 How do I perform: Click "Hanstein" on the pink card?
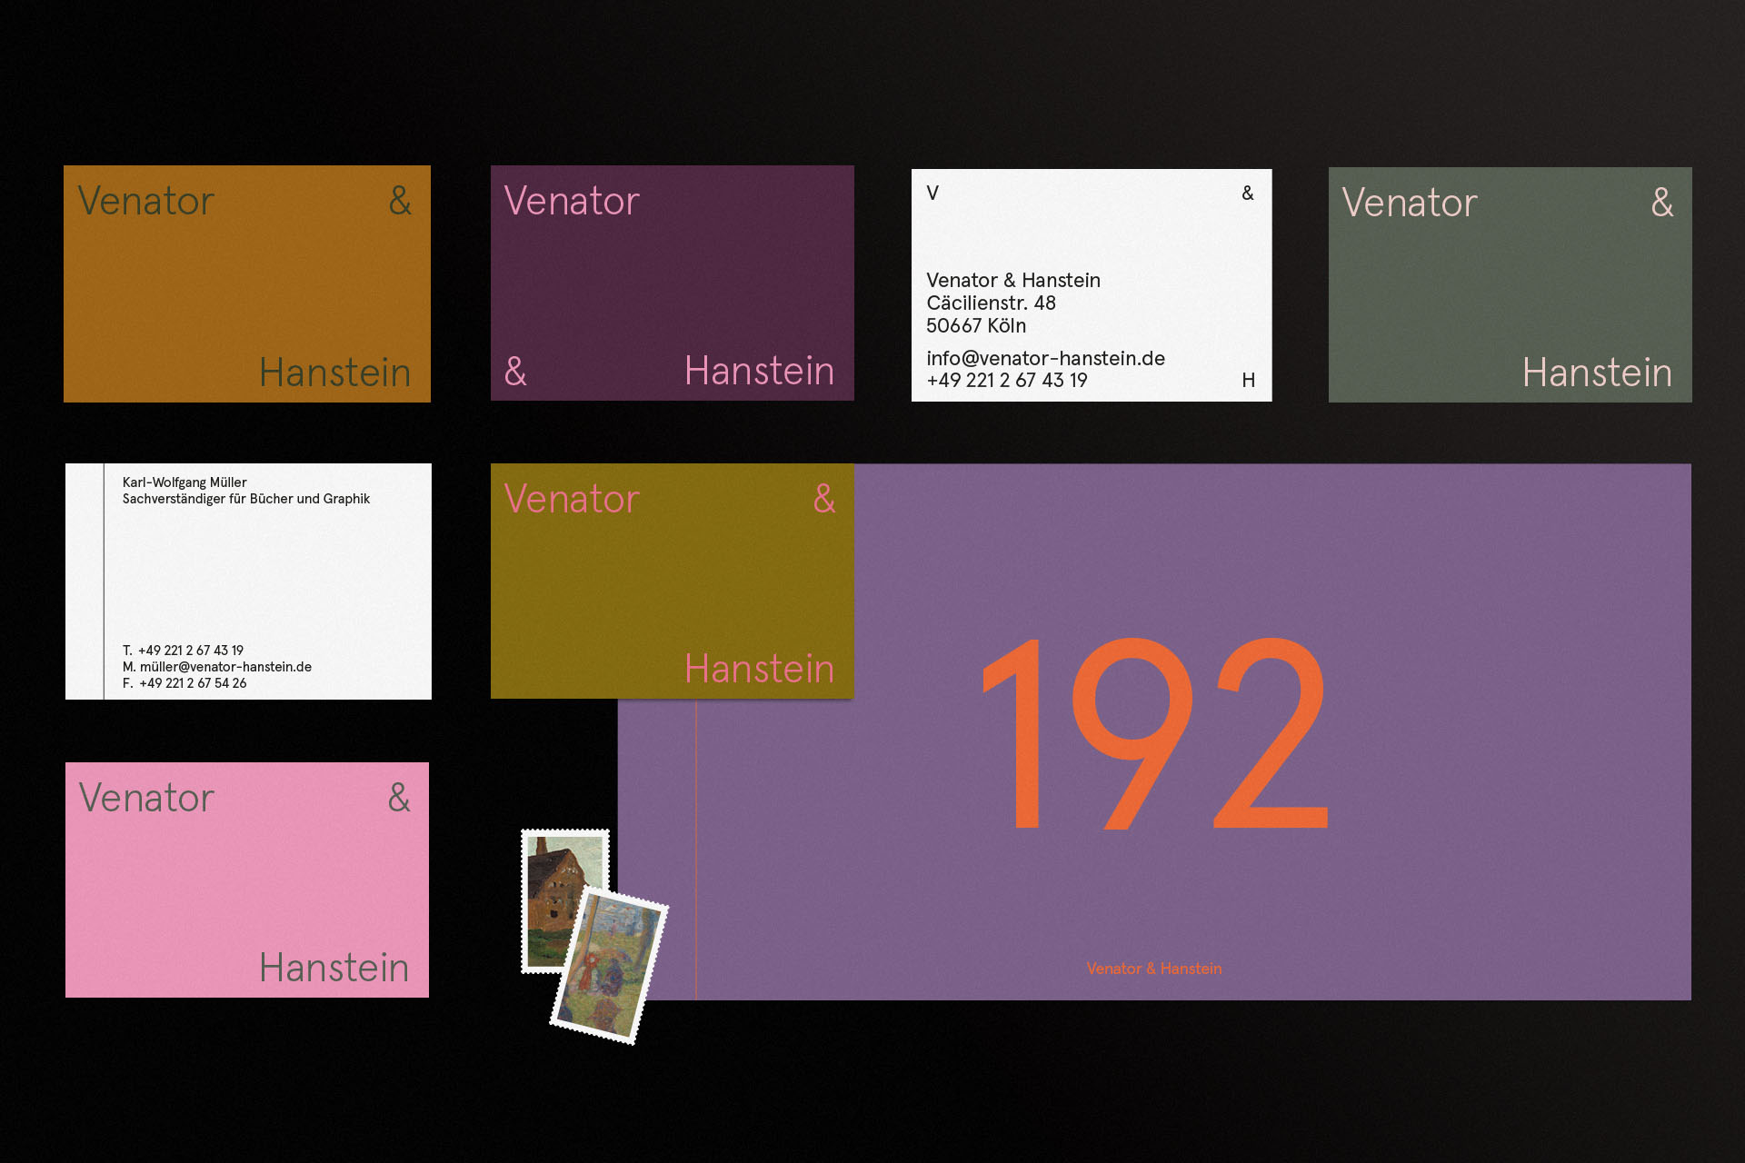(x=334, y=968)
